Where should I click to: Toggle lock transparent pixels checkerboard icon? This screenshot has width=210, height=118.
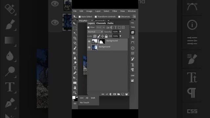pos(95,36)
